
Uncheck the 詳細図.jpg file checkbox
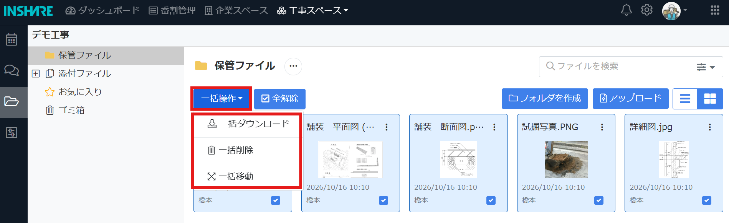(x=707, y=200)
